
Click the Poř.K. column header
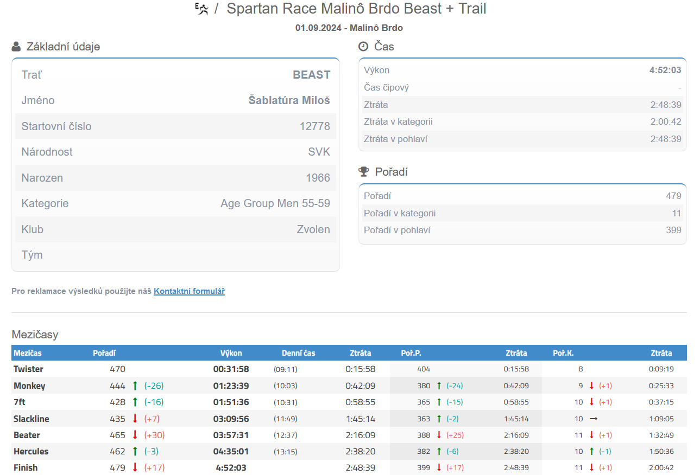point(563,353)
